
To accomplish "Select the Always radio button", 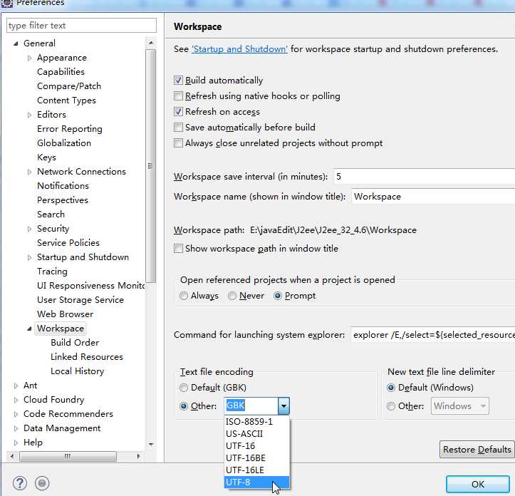I will [184, 296].
